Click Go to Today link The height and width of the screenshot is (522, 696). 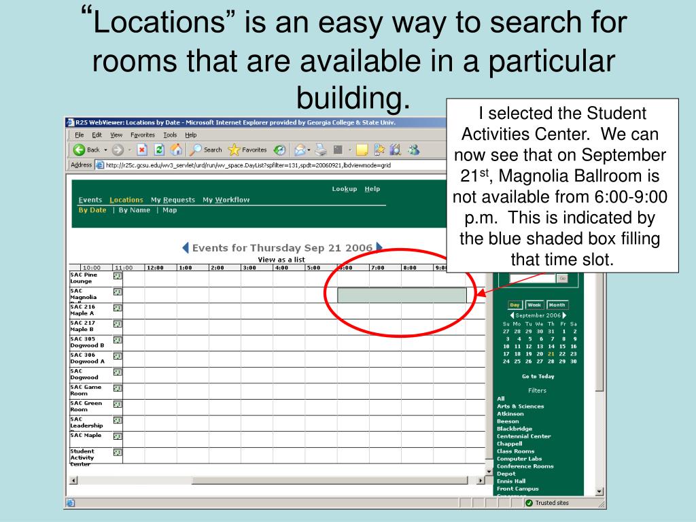click(x=538, y=376)
